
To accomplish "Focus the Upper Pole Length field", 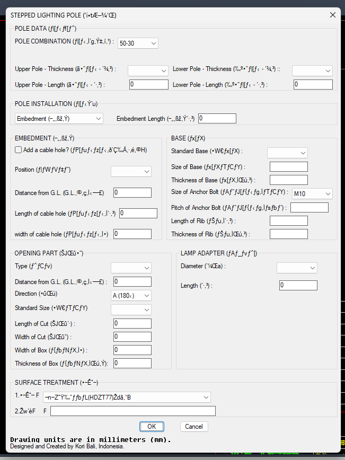I will (x=149, y=84).
